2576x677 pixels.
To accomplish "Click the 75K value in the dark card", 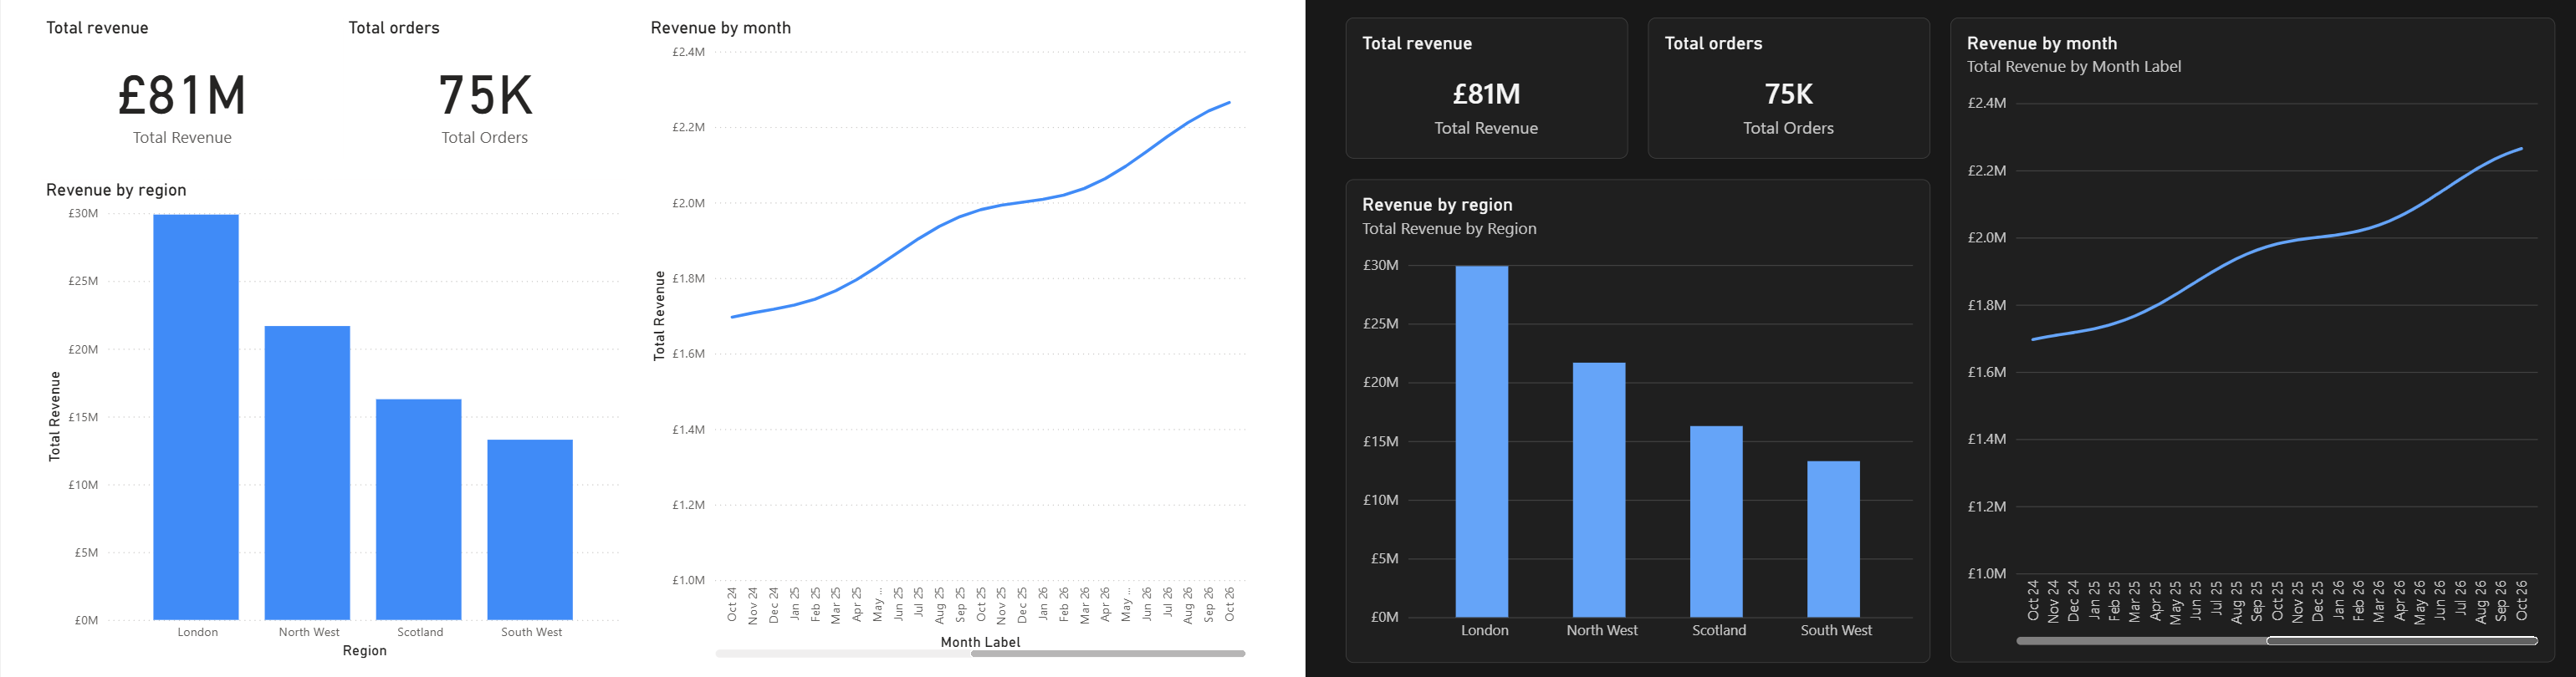I will (1789, 94).
